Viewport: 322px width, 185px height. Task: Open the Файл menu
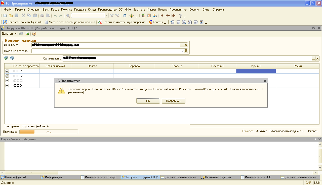coord(8,10)
